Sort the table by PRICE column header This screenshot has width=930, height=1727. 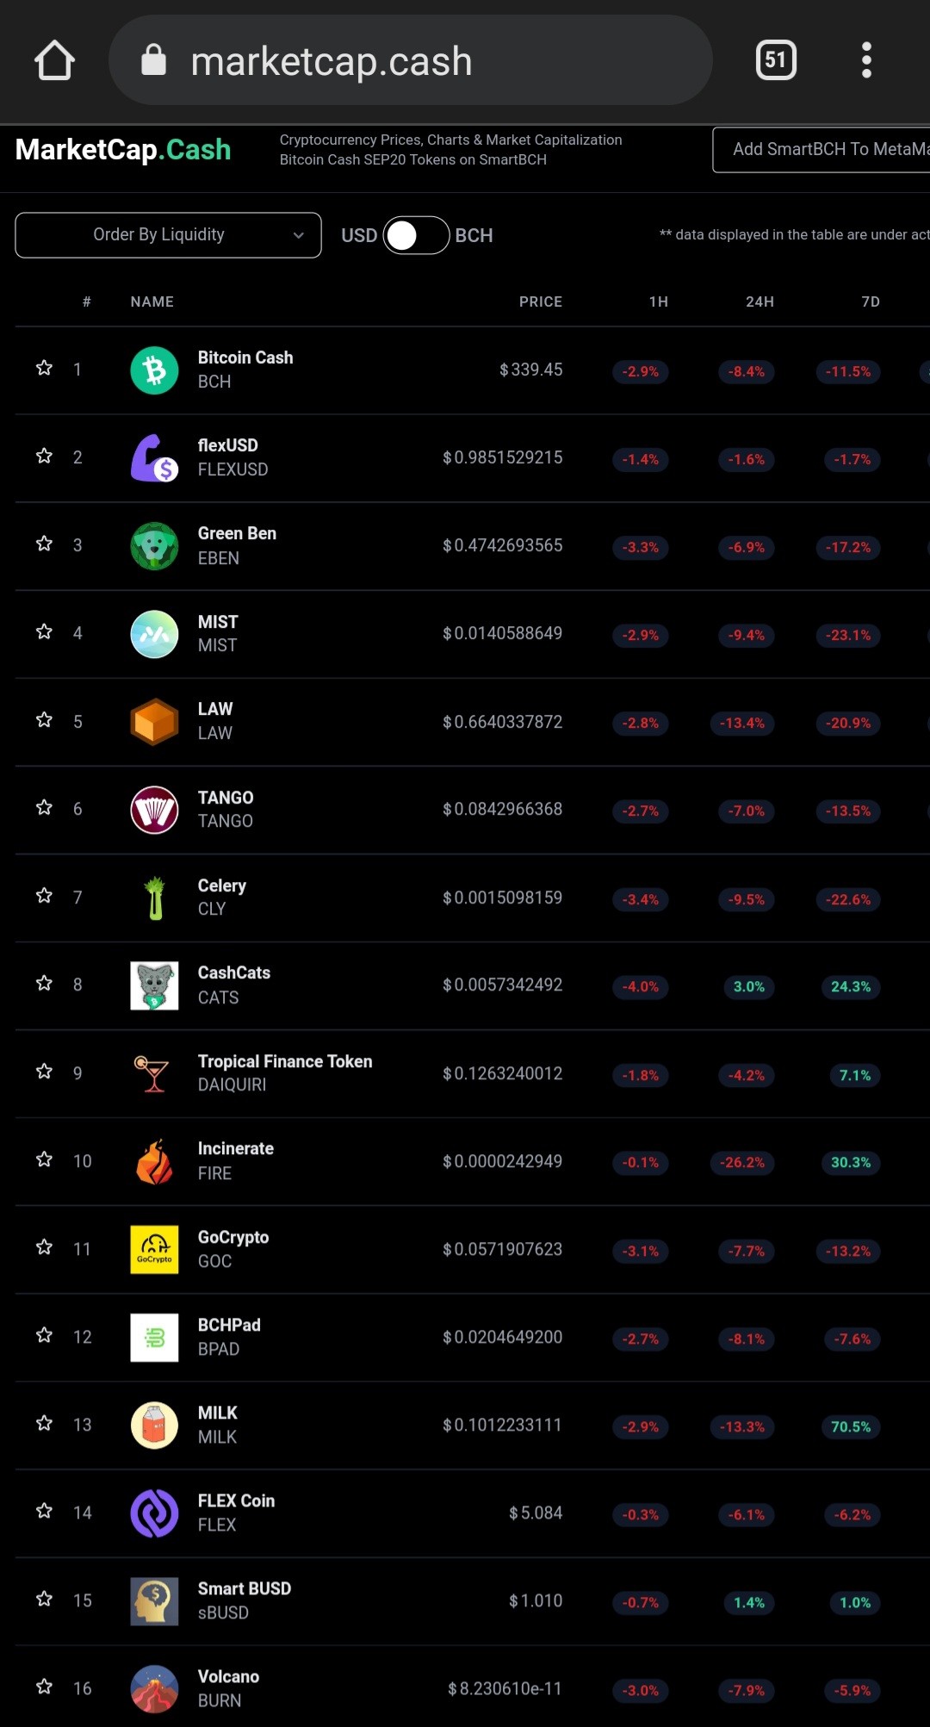540,301
